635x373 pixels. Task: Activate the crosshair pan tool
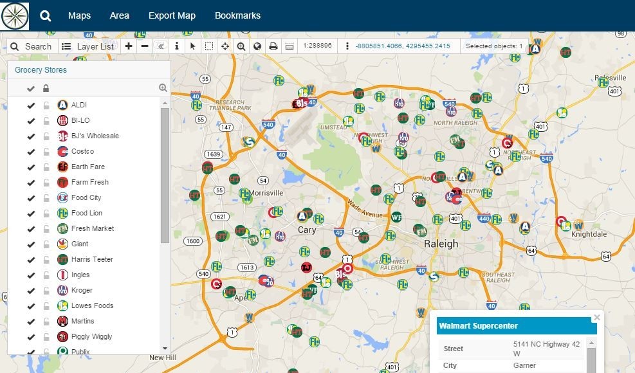pos(225,46)
